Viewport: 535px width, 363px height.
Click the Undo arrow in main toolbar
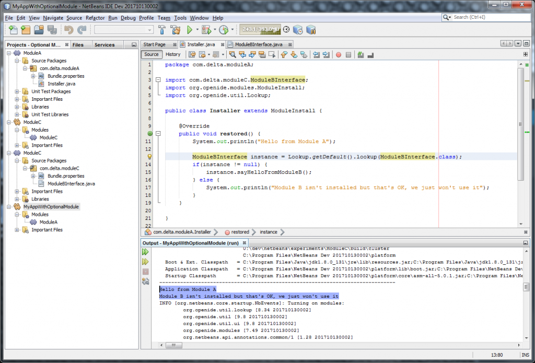click(69, 30)
